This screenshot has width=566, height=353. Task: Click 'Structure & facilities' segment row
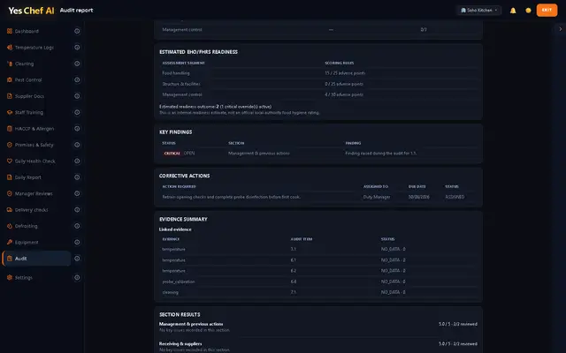318,84
